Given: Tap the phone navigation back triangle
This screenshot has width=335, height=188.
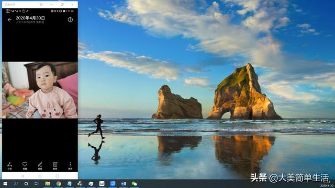Looking at the screenshot, I should tap(23, 176).
